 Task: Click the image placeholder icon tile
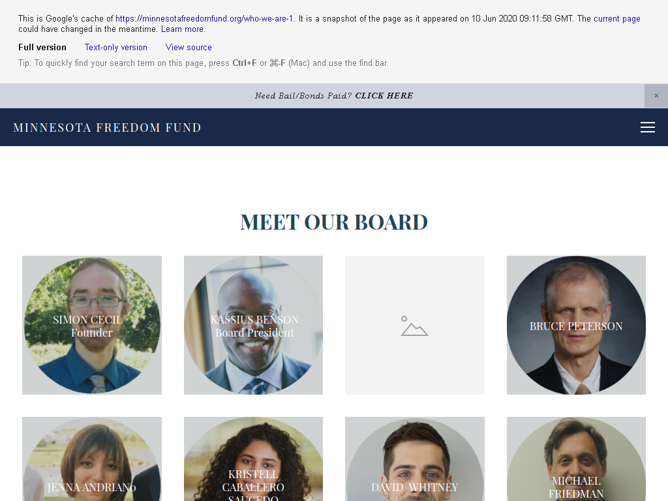[414, 325]
